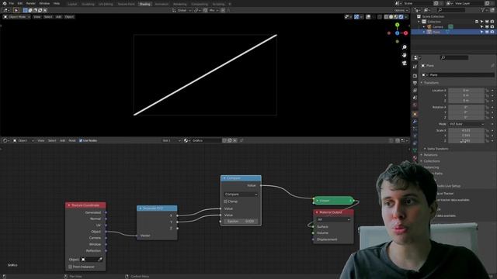Image resolution: width=497 pixels, height=279 pixels.
Task: Open the Window menu
Action: click(44, 3)
